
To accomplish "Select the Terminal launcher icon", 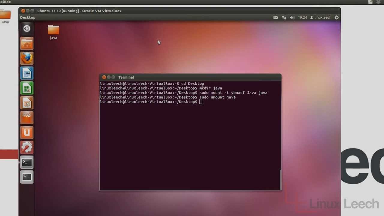I will coord(27,162).
